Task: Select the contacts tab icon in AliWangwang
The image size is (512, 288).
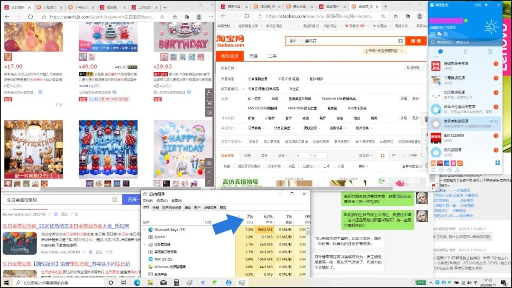Action: (x=466, y=51)
